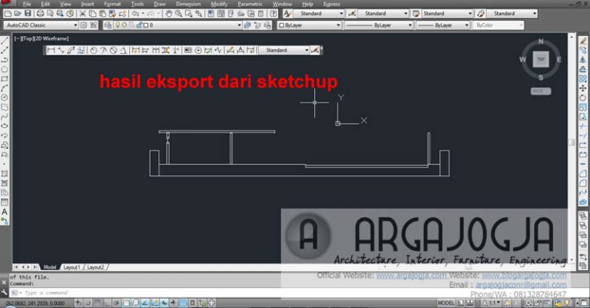Image resolution: width=590 pixels, height=308 pixels.
Task: Select the Line tool in Draw toolbar
Action: point(5,41)
